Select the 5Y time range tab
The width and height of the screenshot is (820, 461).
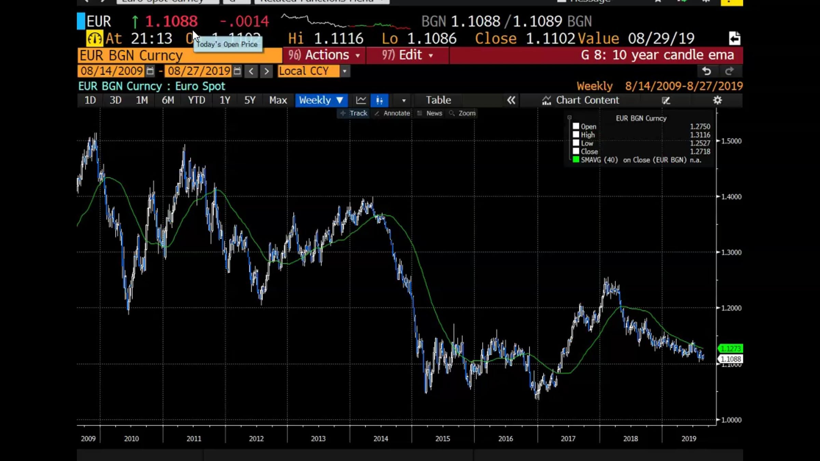(x=250, y=100)
